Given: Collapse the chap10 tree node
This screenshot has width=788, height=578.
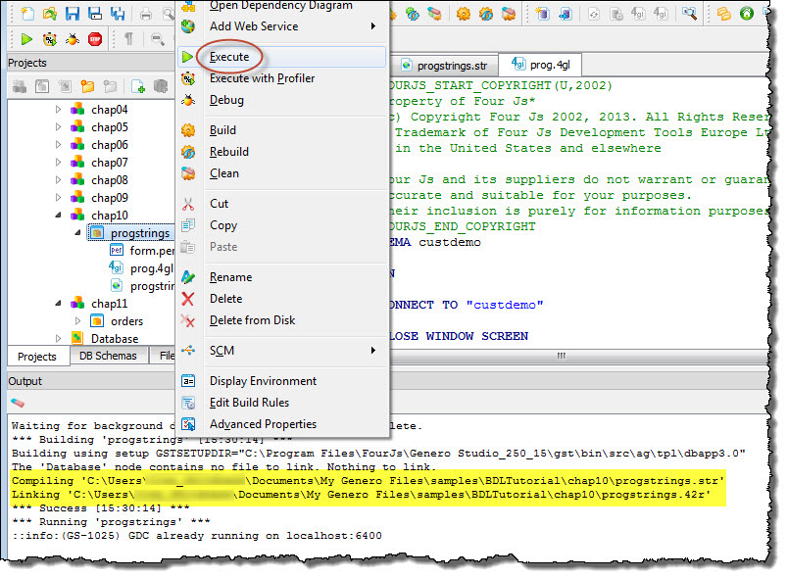Looking at the screenshot, I should pos(59,215).
